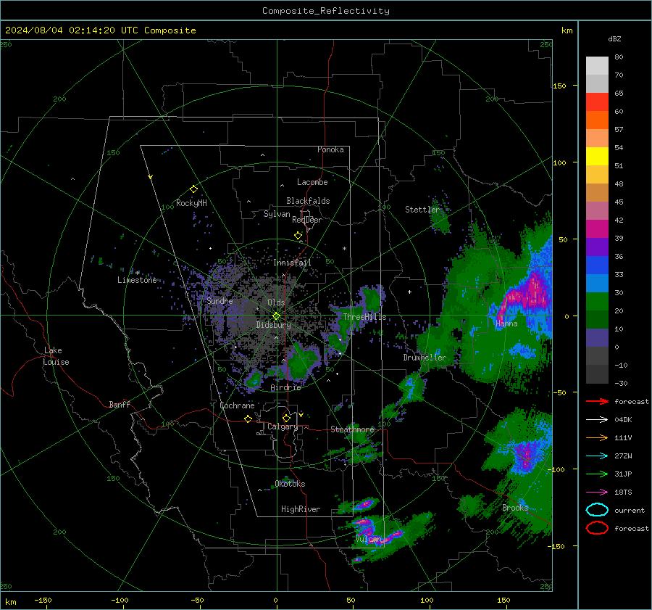Viewport: 652px width, 610px height.
Task: Click the radar-center diamond at Didsbury
Action: click(276, 316)
